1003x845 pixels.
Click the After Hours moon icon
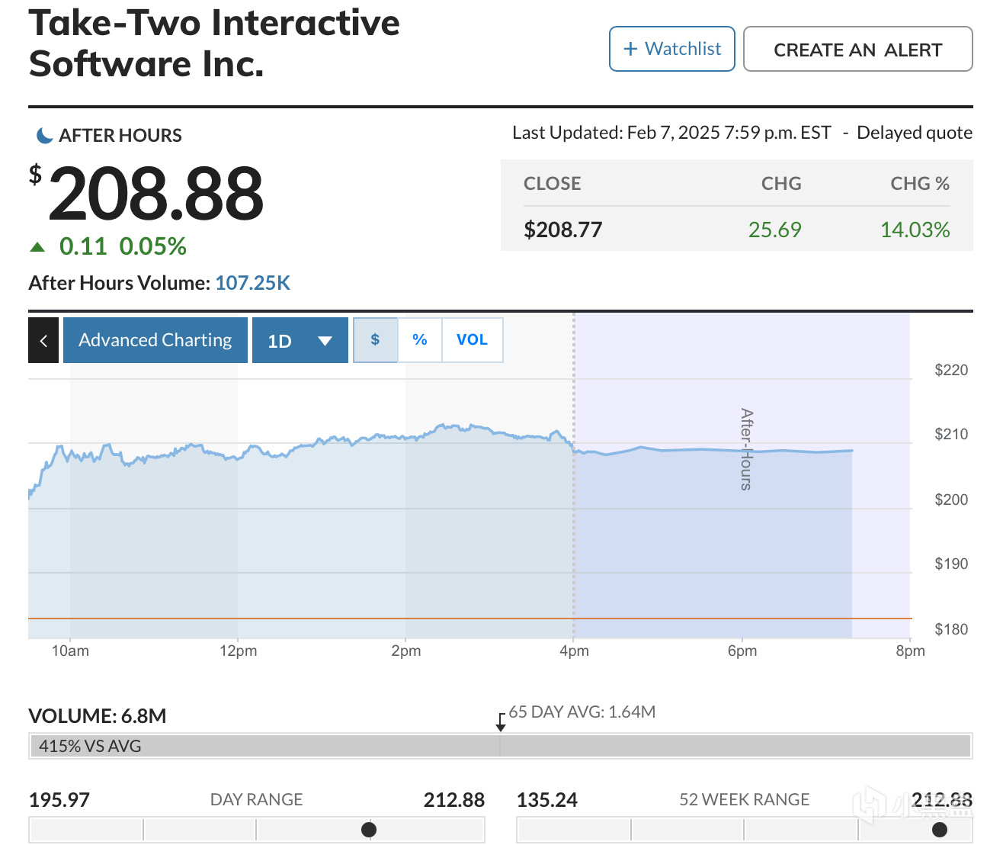tap(45, 136)
